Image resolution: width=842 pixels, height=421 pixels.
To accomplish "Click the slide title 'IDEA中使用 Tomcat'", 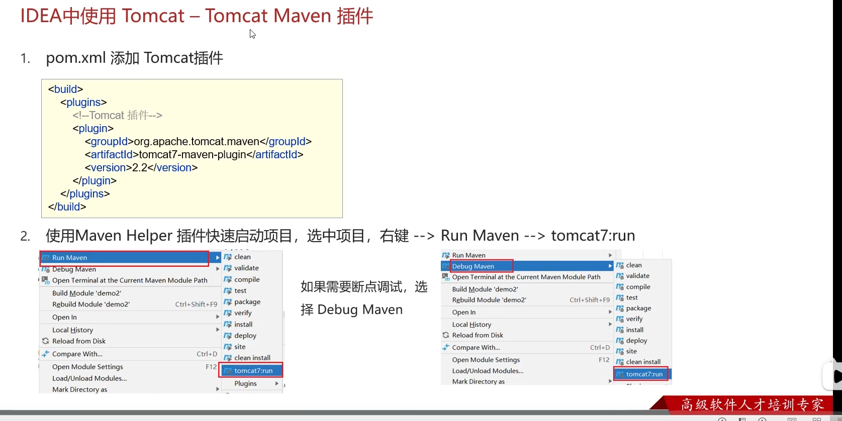I will tap(103, 16).
